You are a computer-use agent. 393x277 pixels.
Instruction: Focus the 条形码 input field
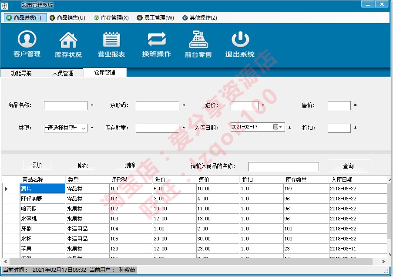tap(158, 106)
